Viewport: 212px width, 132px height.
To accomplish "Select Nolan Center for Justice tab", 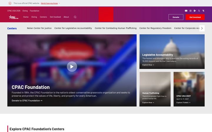I will coord(39,28).
